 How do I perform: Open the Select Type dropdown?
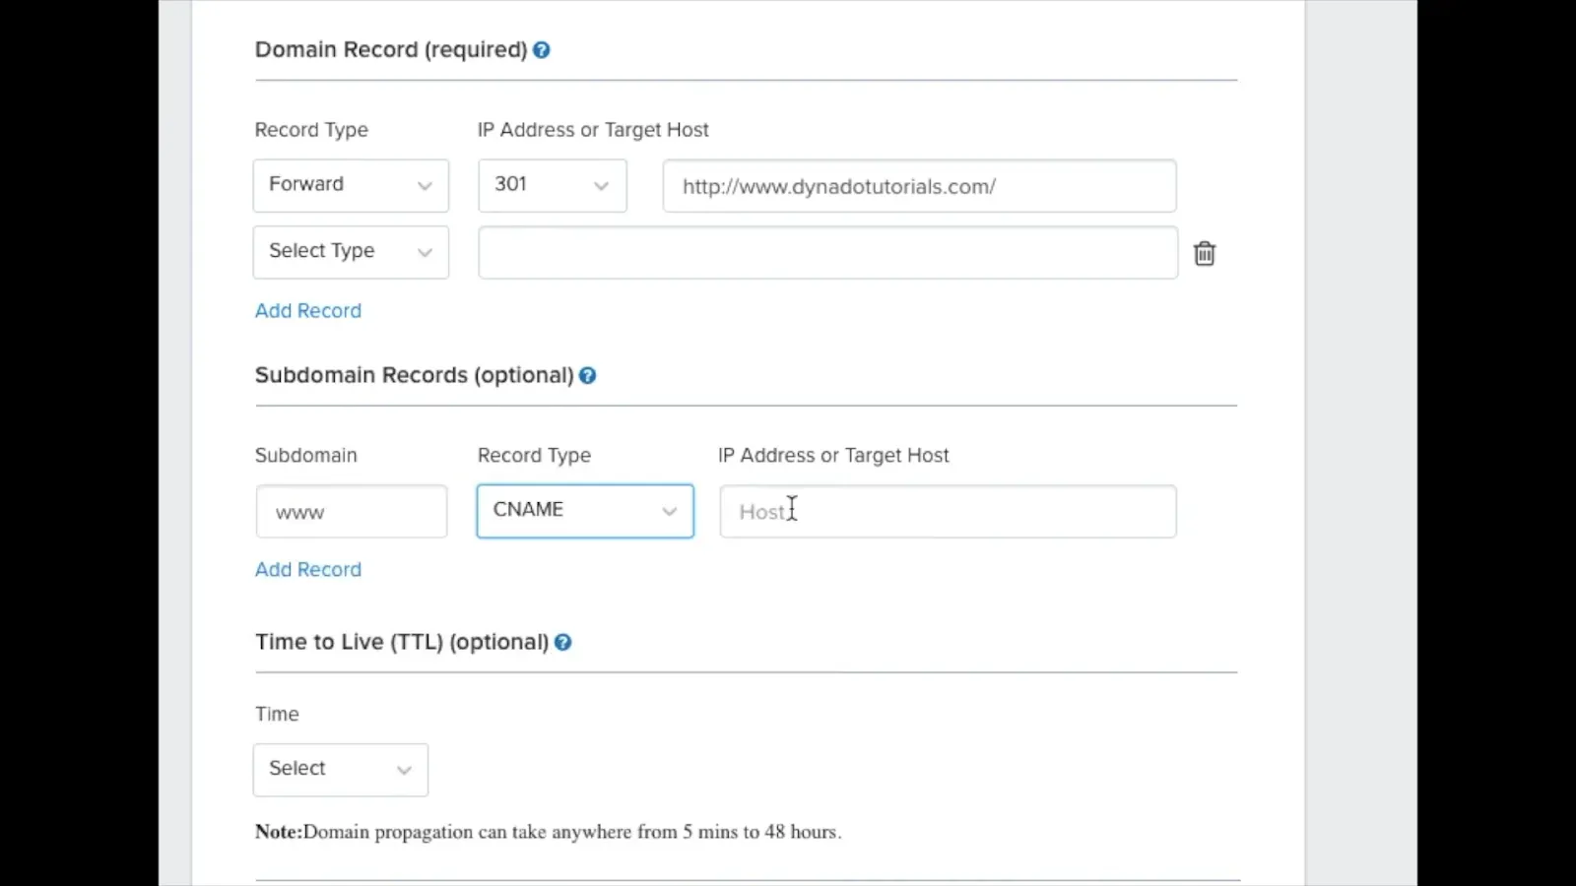pyautogui.click(x=351, y=252)
